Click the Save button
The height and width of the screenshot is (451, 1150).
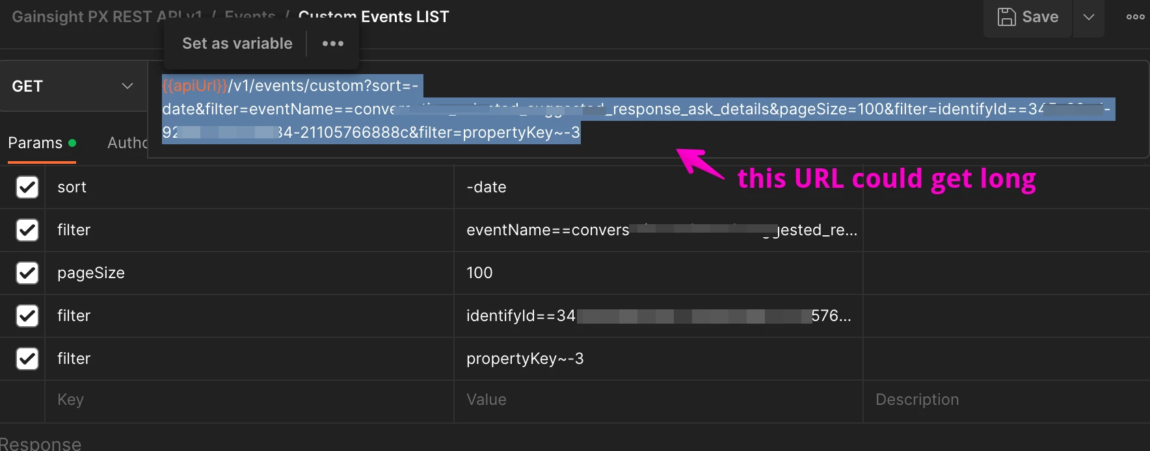point(1028,17)
